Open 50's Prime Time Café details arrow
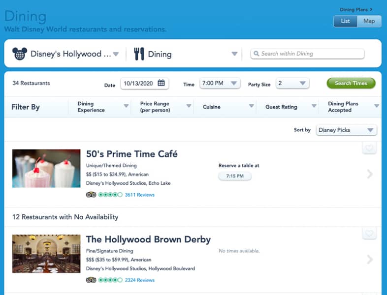 coord(369,174)
